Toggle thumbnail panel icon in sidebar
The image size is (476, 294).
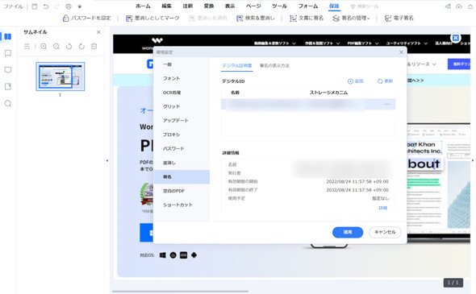(8, 37)
